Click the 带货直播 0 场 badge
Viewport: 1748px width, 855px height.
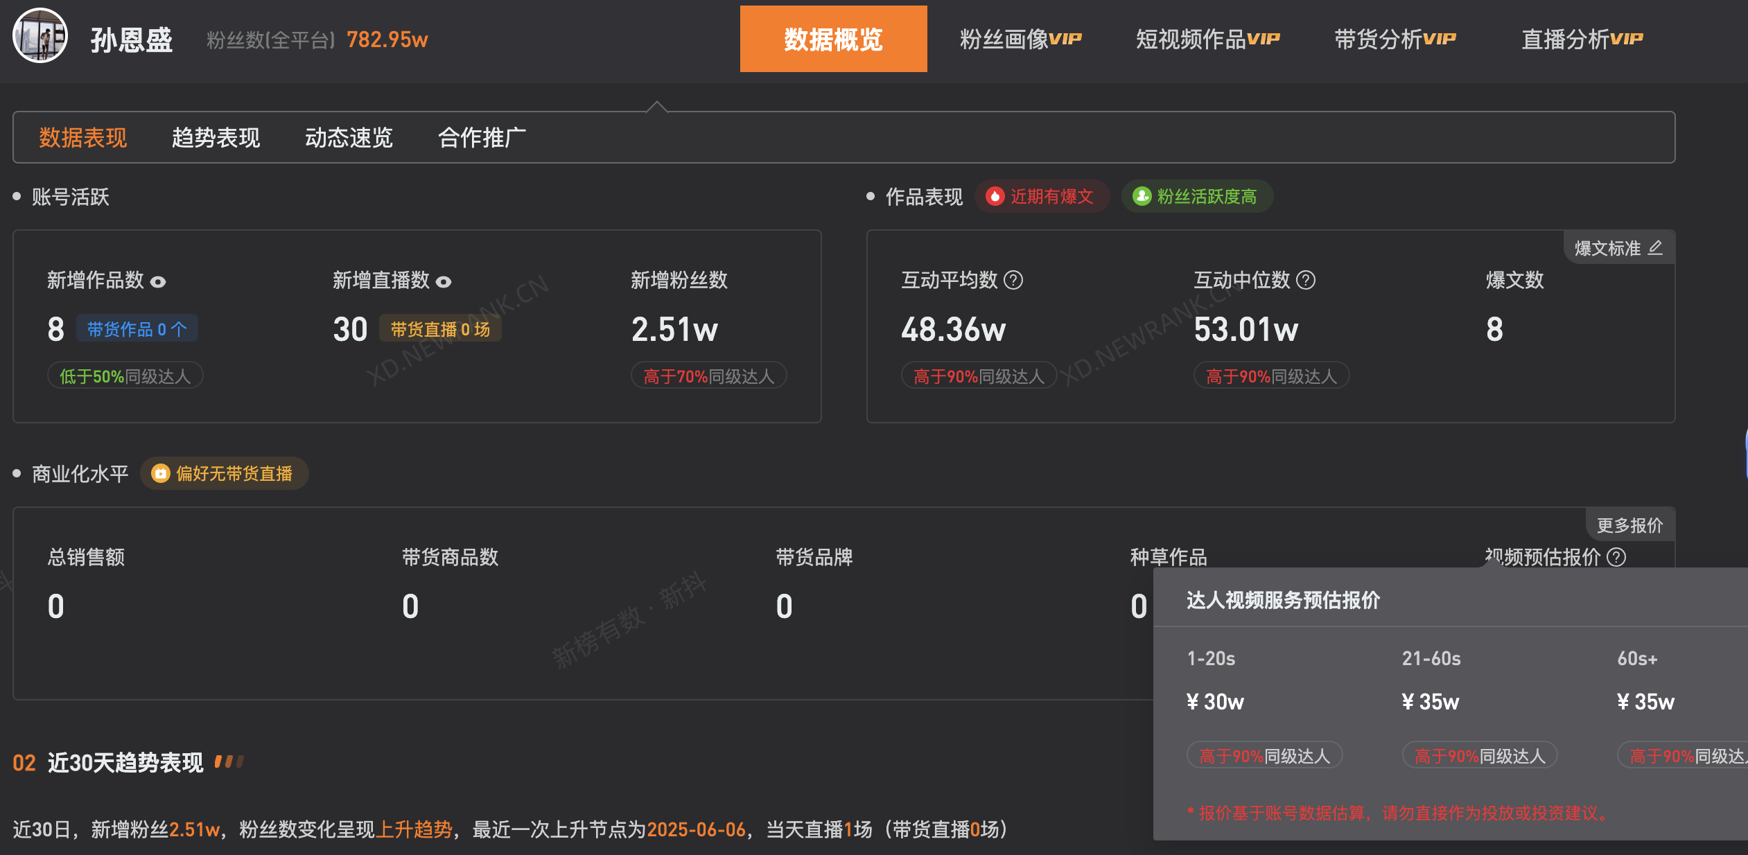click(x=440, y=329)
